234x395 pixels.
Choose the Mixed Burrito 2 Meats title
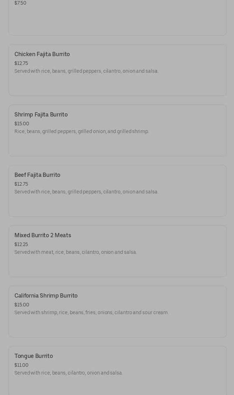coord(43,235)
